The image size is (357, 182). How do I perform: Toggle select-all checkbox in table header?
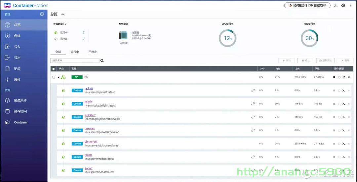(54, 69)
